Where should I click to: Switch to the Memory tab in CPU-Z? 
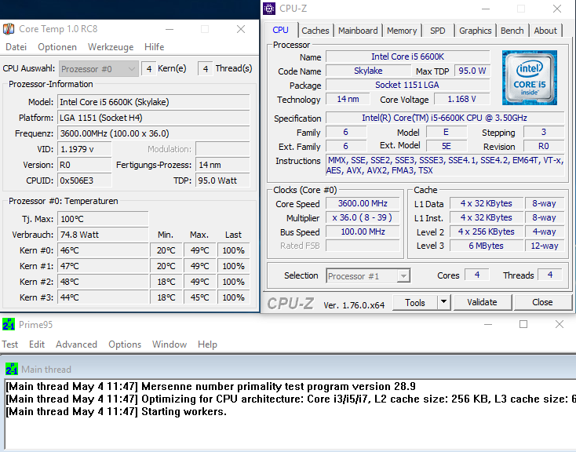[x=402, y=31]
